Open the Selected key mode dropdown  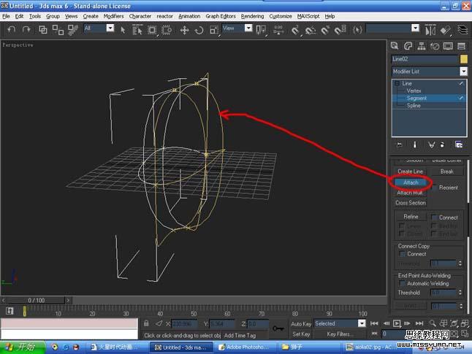click(362, 323)
